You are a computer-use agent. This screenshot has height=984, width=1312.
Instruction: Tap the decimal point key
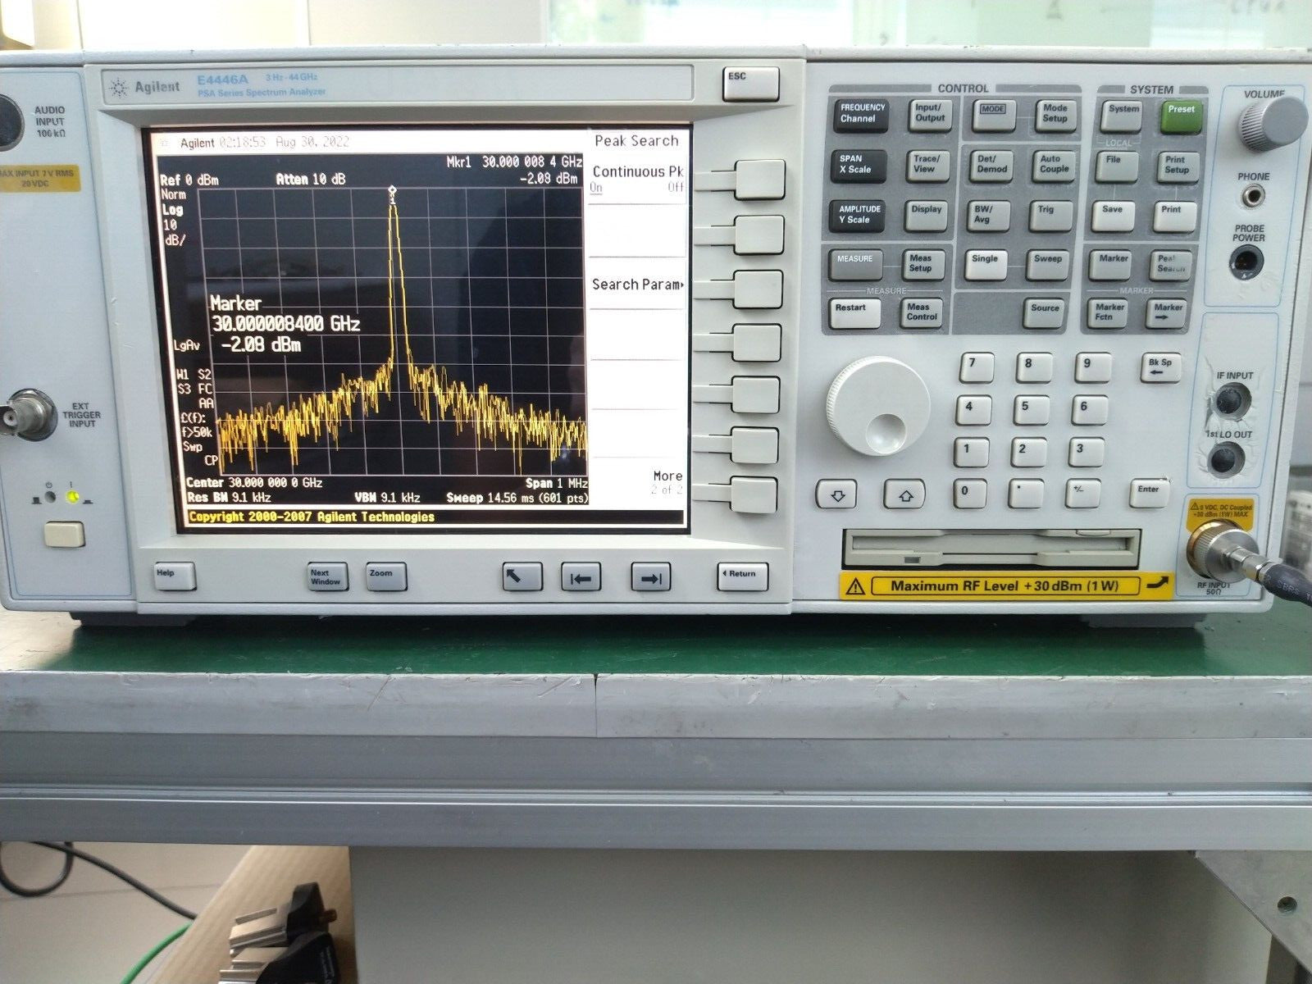(x=1025, y=494)
